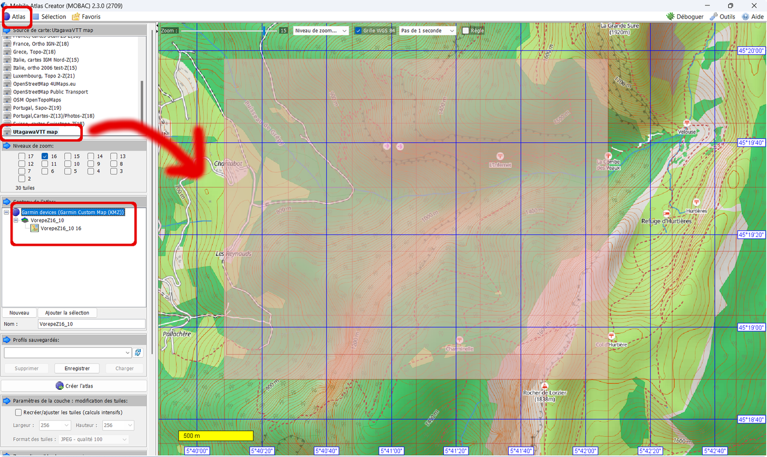This screenshot has height=457, width=767.
Task: Enable zoom level 17 checkbox
Action: 22,156
